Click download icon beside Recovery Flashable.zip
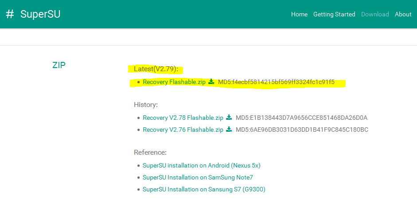Image resolution: width=417 pixels, height=202 pixels. [211, 82]
